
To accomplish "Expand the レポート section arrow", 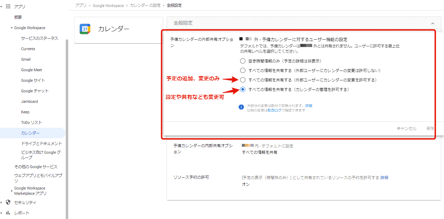I will (x=2, y=213).
